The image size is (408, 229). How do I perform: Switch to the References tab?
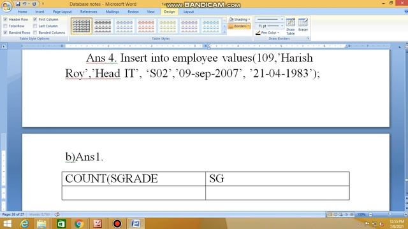click(x=89, y=11)
